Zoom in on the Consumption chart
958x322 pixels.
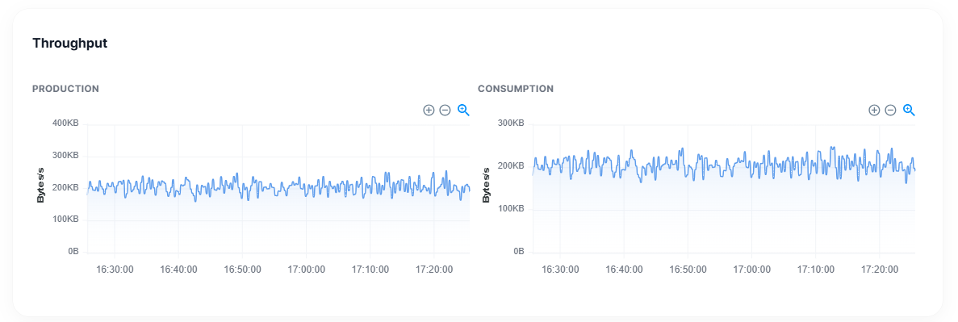(x=874, y=110)
